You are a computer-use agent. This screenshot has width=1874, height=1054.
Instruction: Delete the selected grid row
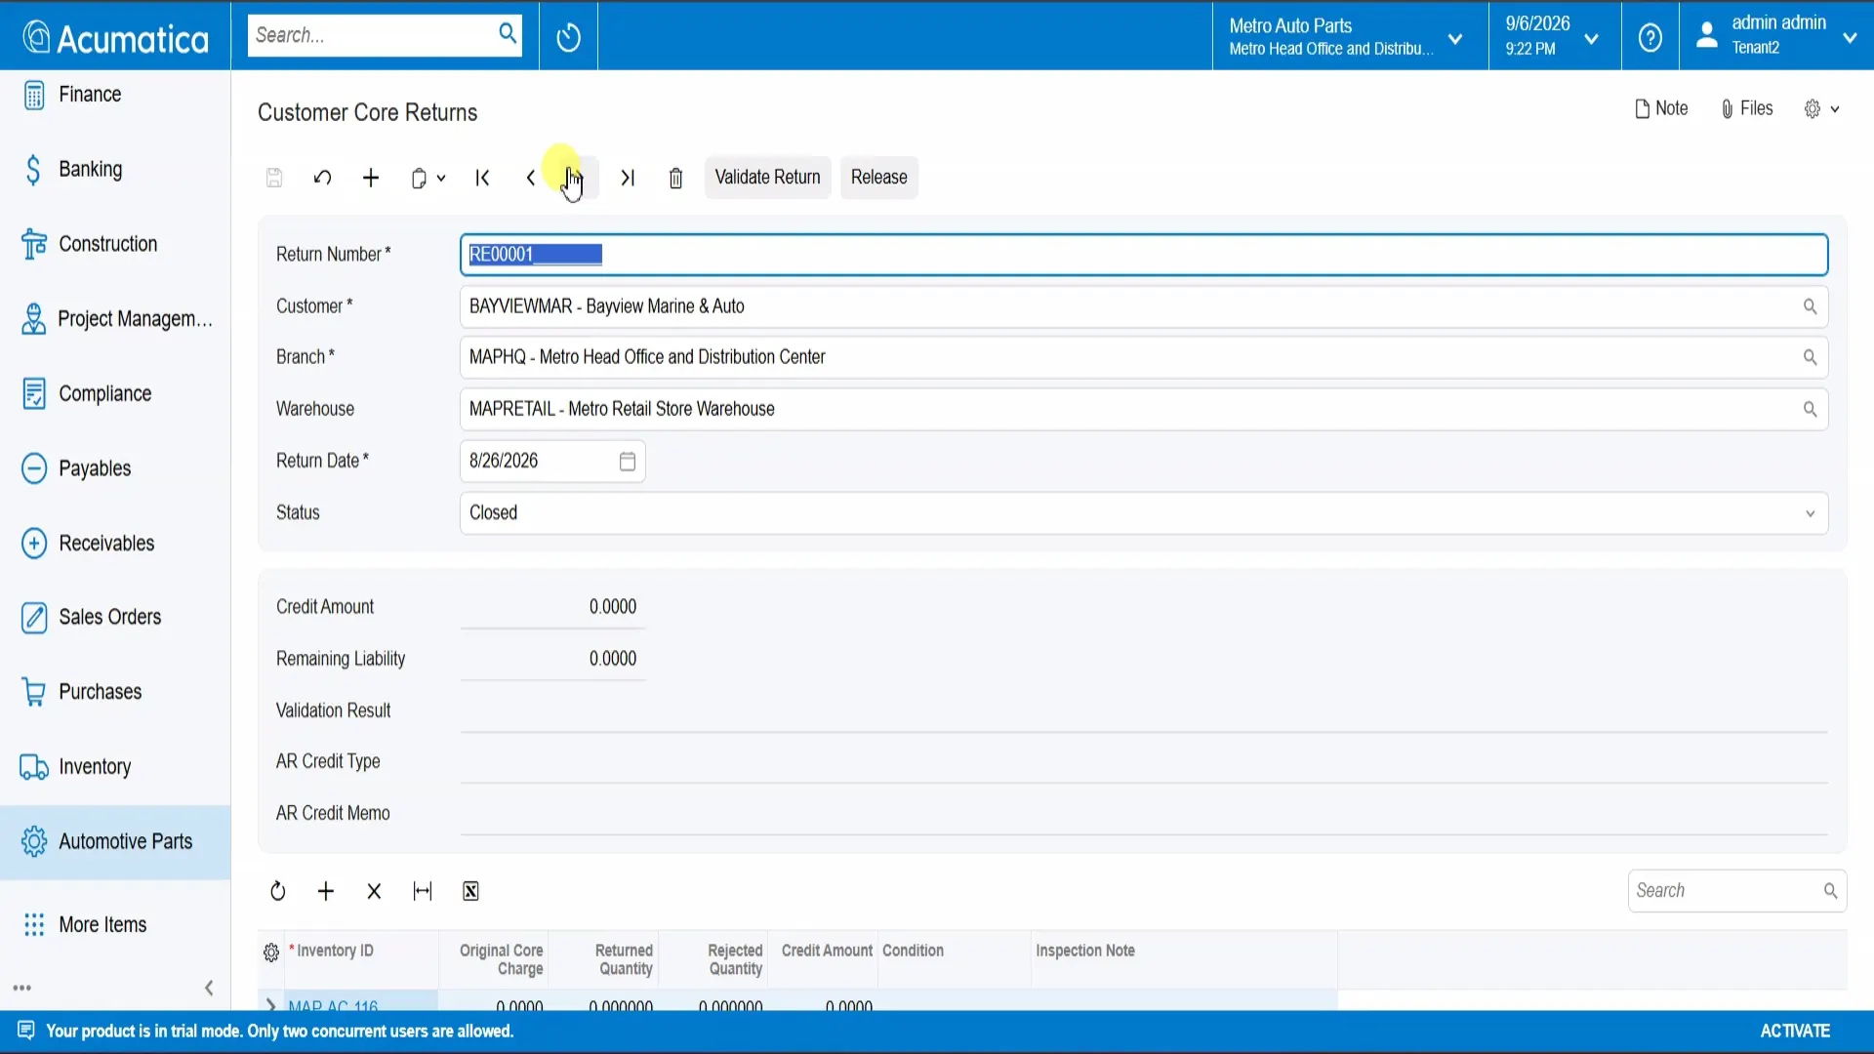tap(374, 891)
